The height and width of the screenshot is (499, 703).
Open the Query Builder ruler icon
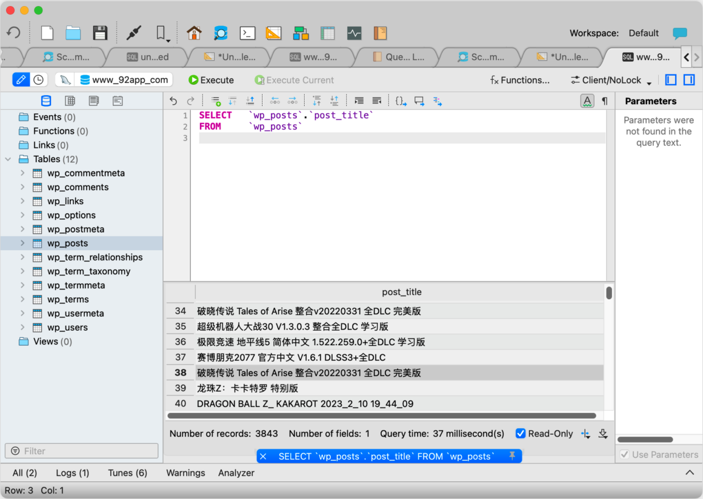273,33
